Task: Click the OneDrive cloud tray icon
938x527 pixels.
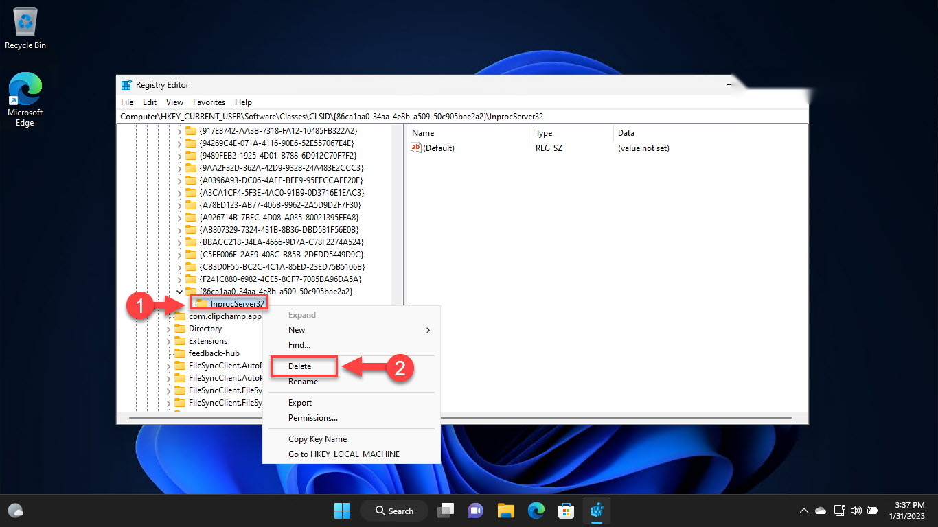Action: pyautogui.click(x=821, y=511)
